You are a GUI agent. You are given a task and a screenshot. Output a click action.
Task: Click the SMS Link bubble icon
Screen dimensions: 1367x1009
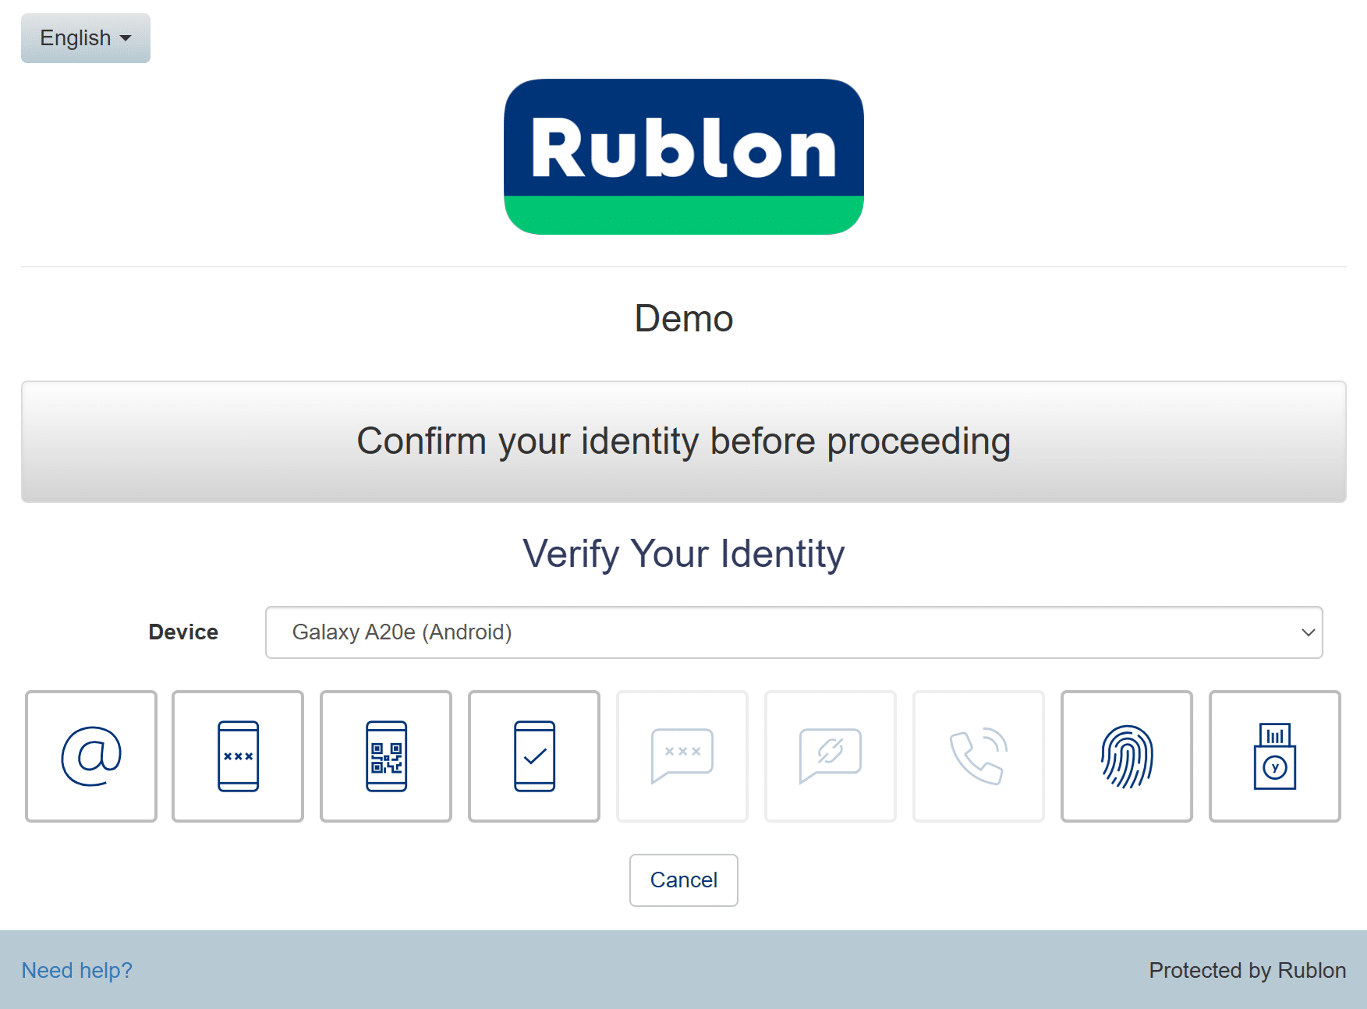click(830, 756)
